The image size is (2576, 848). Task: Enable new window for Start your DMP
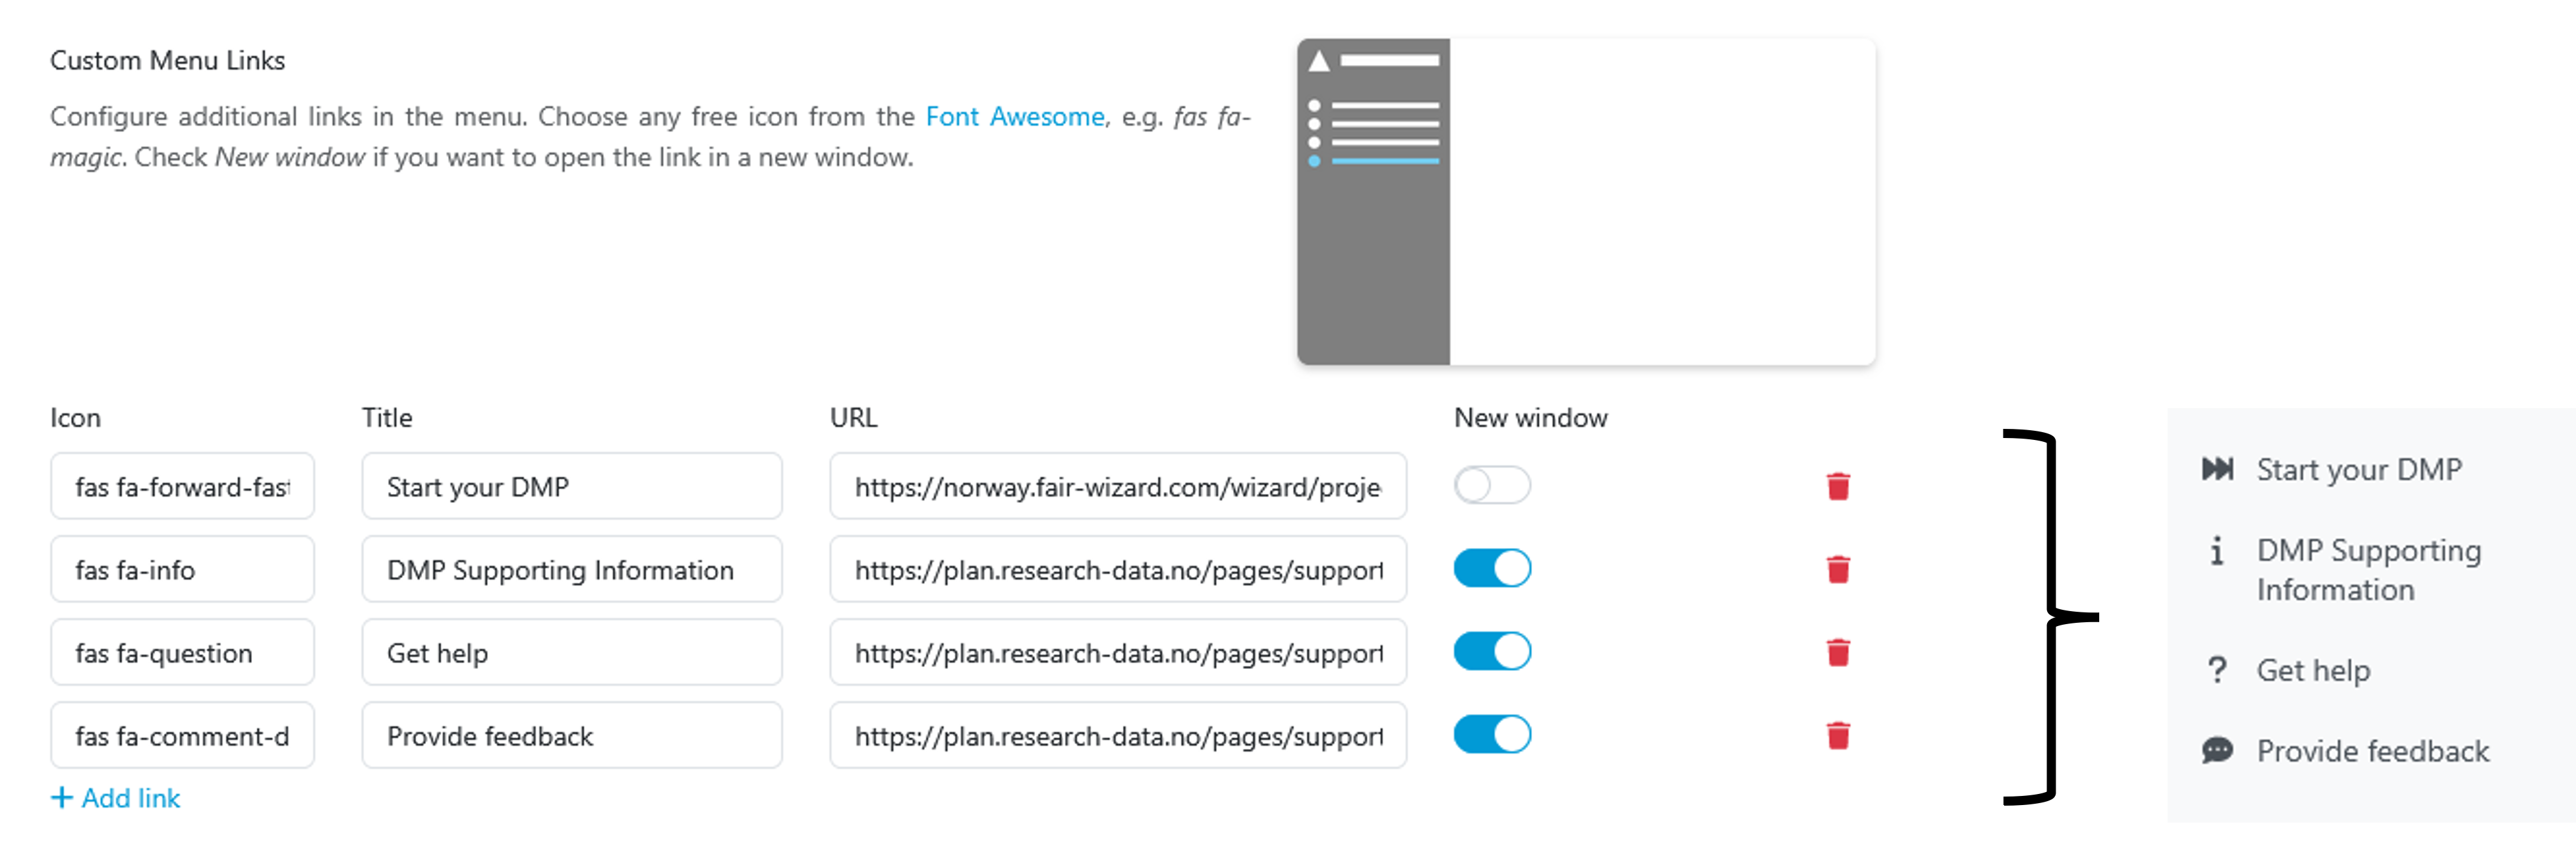1492,486
